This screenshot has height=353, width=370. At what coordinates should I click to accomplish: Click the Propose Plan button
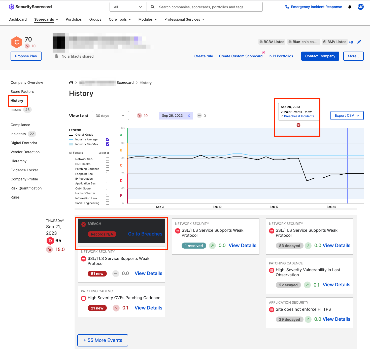pyautogui.click(x=26, y=56)
